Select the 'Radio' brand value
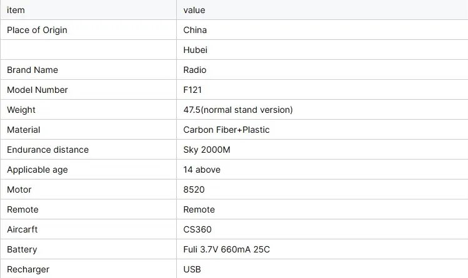Viewport: 468px width, 278px height. click(x=195, y=70)
